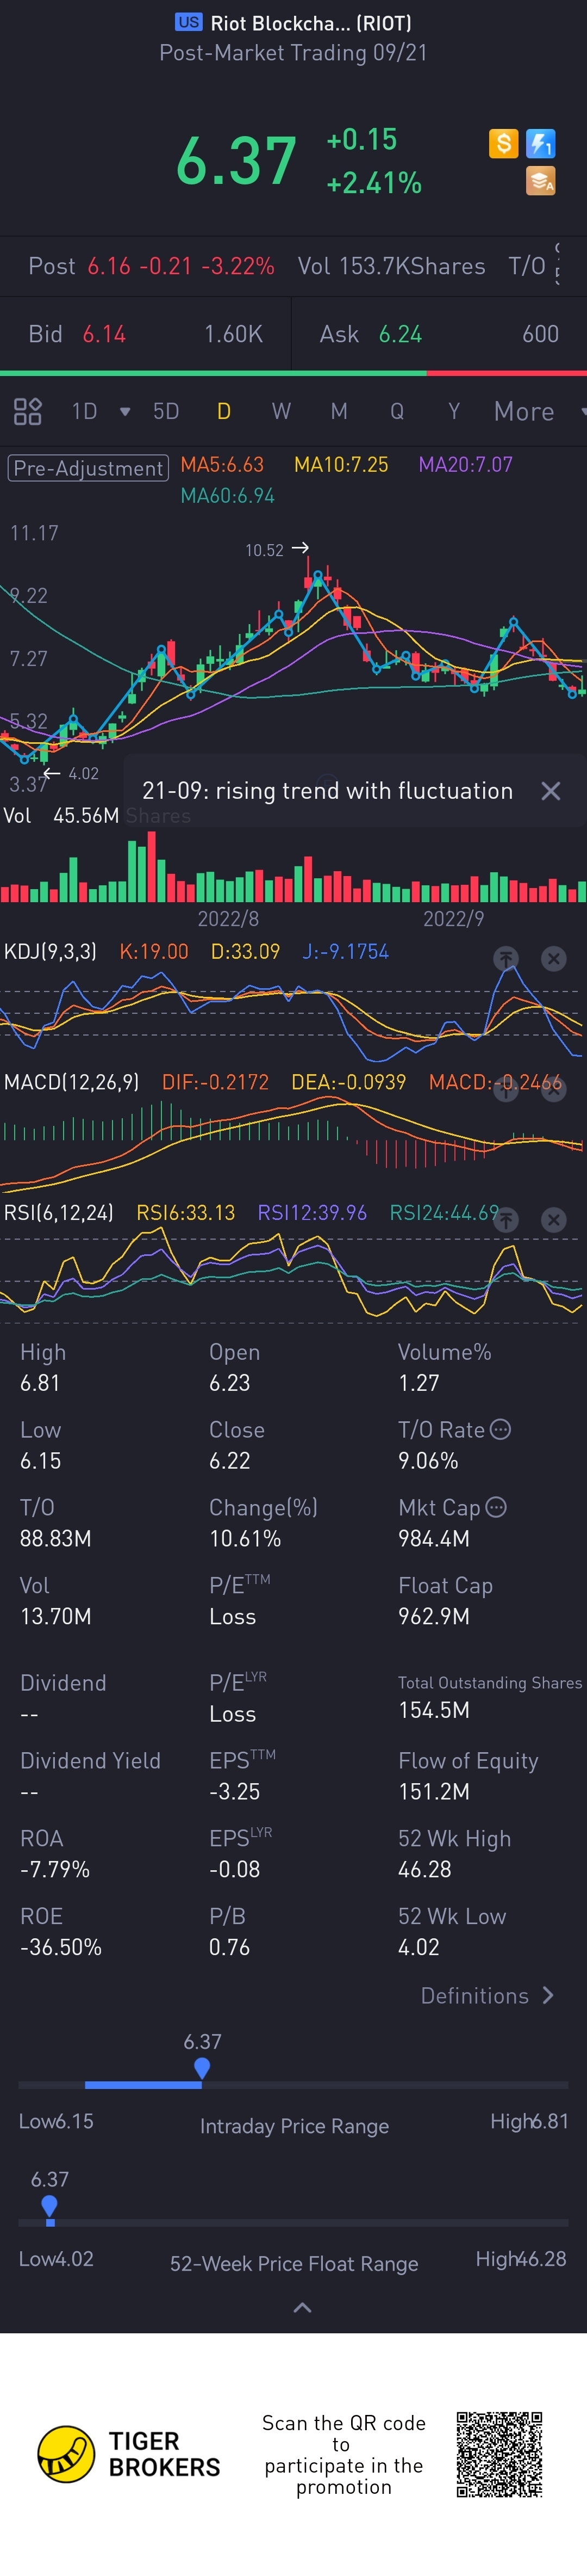
Task: Collapse the details with up chevron
Action: point(303,2308)
